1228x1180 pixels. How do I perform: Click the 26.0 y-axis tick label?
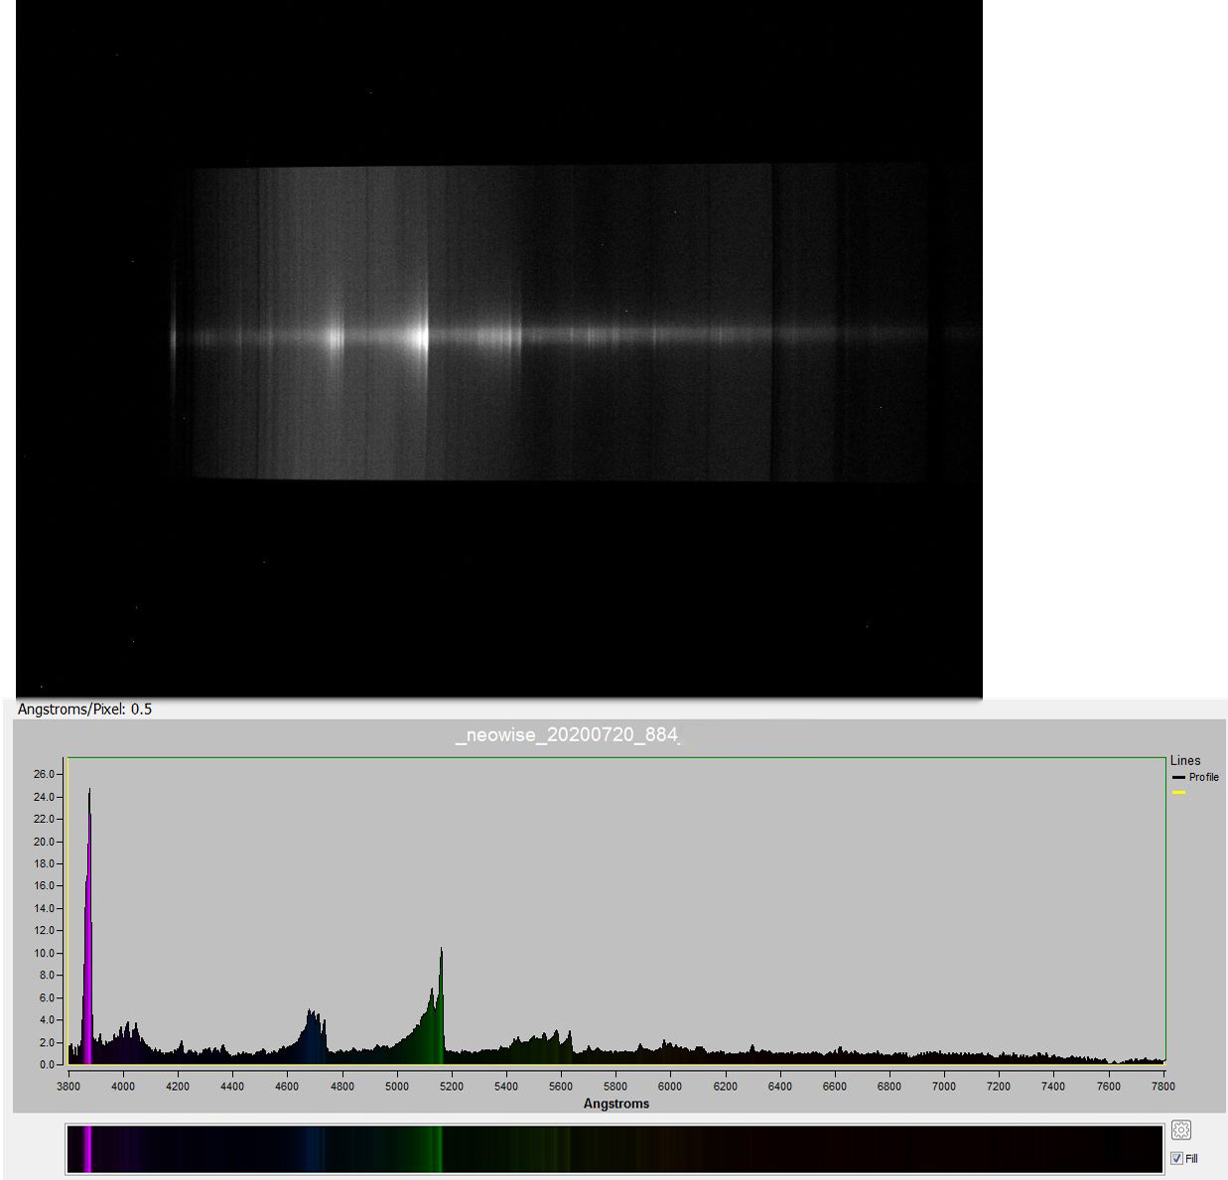coord(44,774)
